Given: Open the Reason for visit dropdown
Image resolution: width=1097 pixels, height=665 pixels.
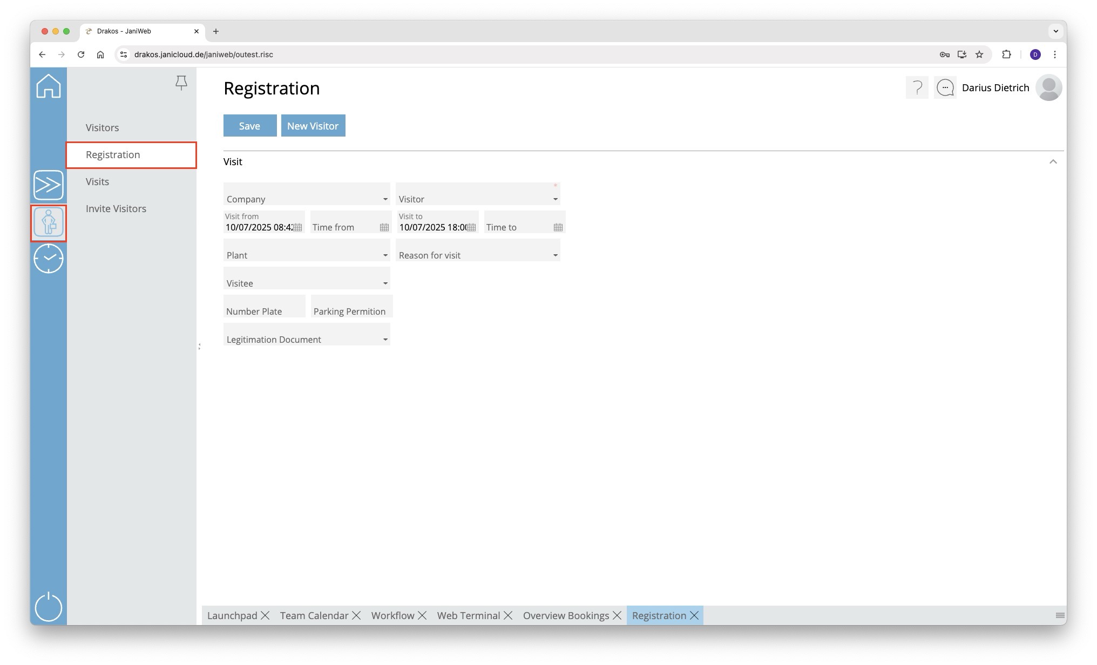Looking at the screenshot, I should (x=555, y=255).
